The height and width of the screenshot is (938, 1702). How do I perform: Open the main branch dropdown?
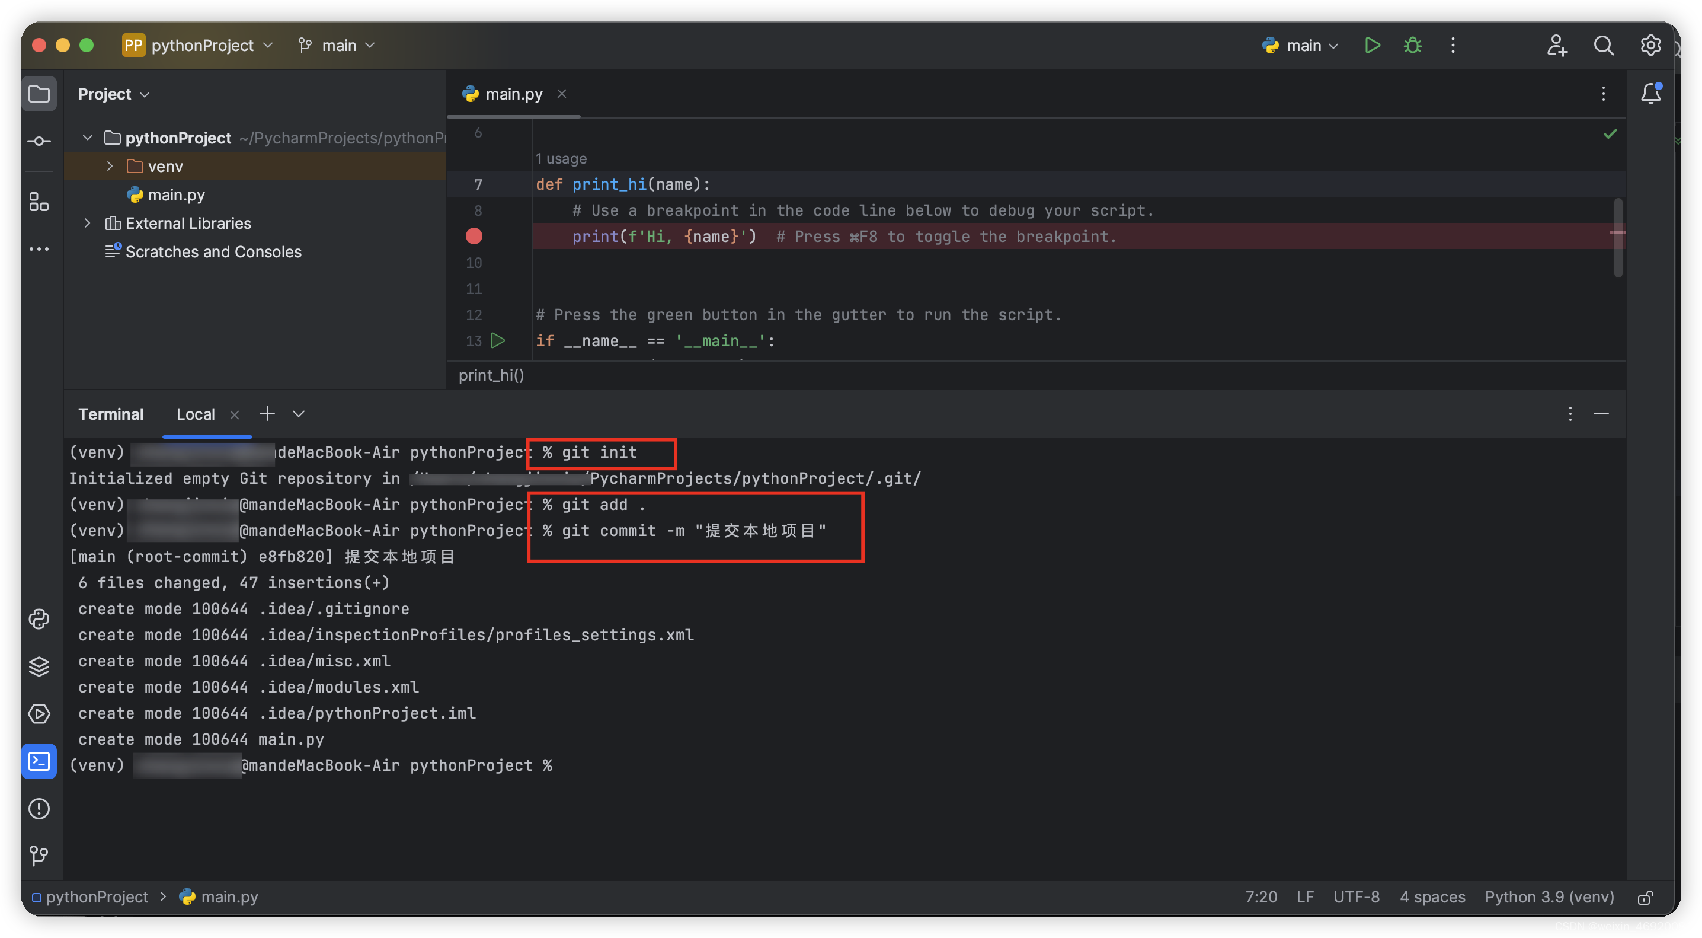(x=337, y=45)
